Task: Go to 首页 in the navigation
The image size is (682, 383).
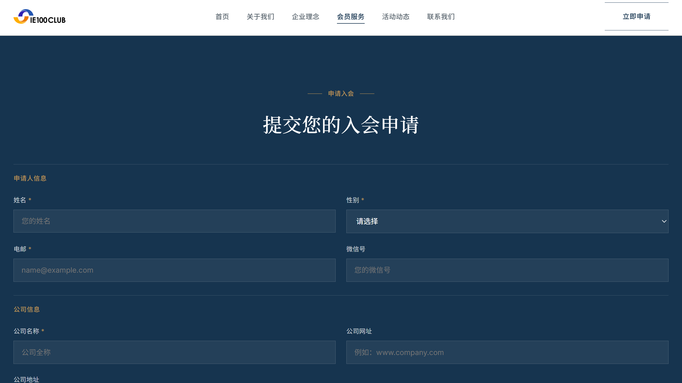Action: tap(222, 17)
